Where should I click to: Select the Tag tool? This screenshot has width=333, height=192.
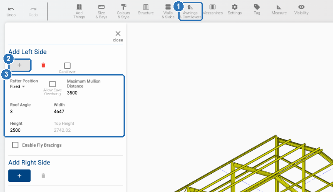(x=257, y=10)
